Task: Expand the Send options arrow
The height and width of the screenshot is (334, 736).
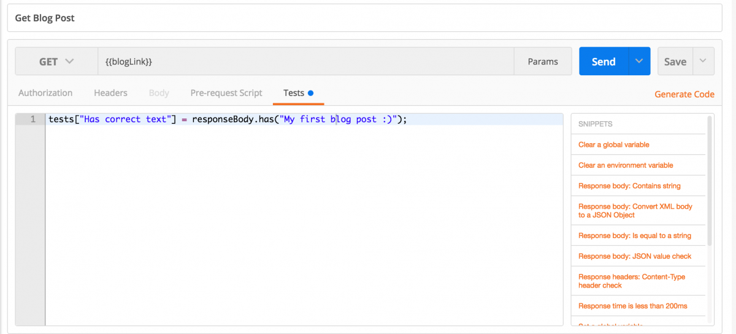Action: pyautogui.click(x=639, y=61)
